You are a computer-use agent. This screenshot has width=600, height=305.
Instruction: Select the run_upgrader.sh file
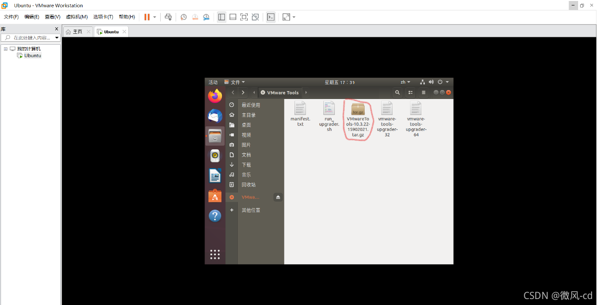[329, 116]
